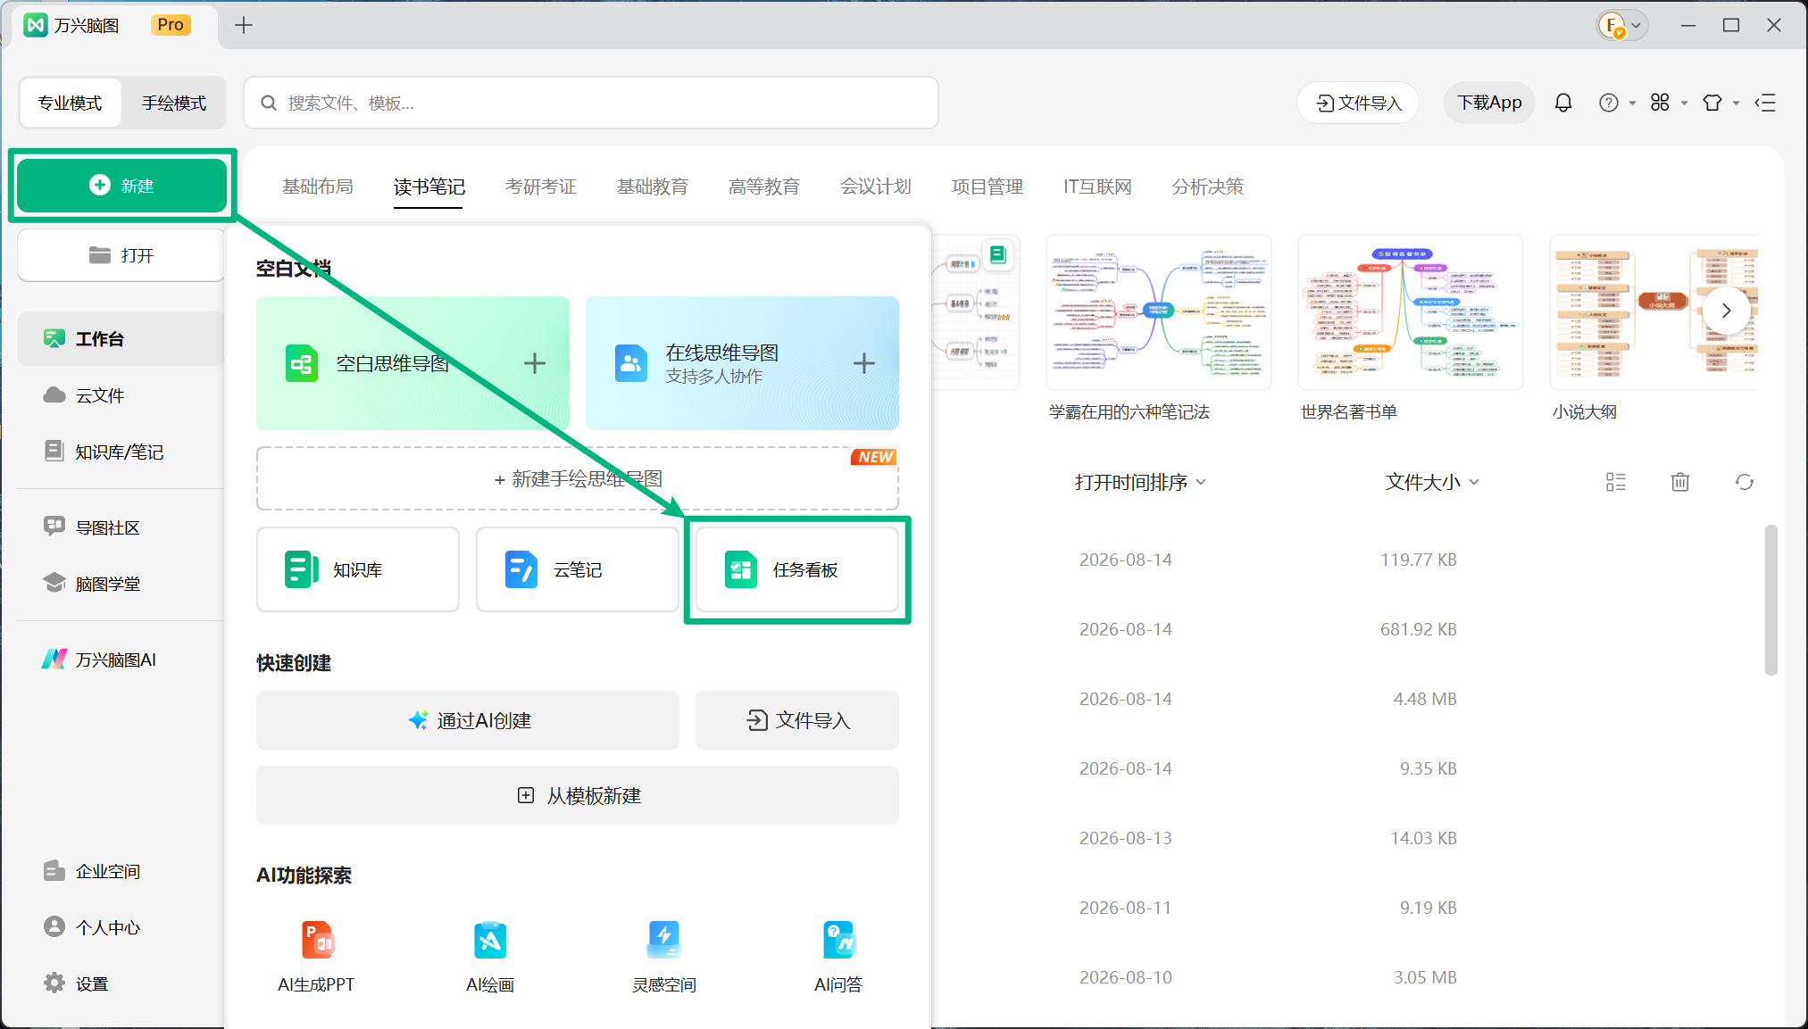Image resolution: width=1808 pixels, height=1029 pixels.
Task: Open 导图社区 in the sidebar
Action: 121,527
